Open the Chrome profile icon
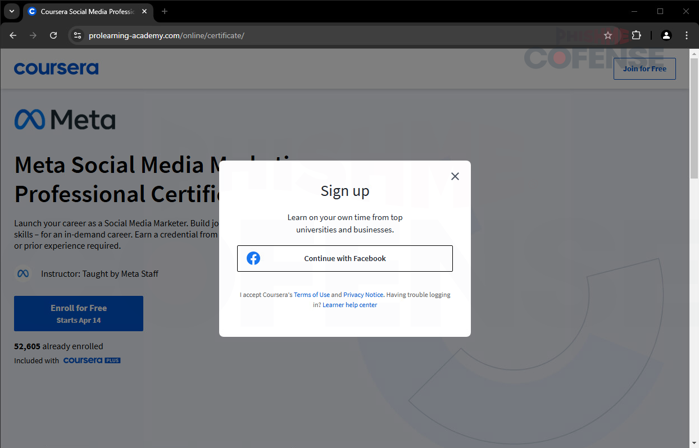The height and width of the screenshot is (448, 699). click(x=666, y=35)
